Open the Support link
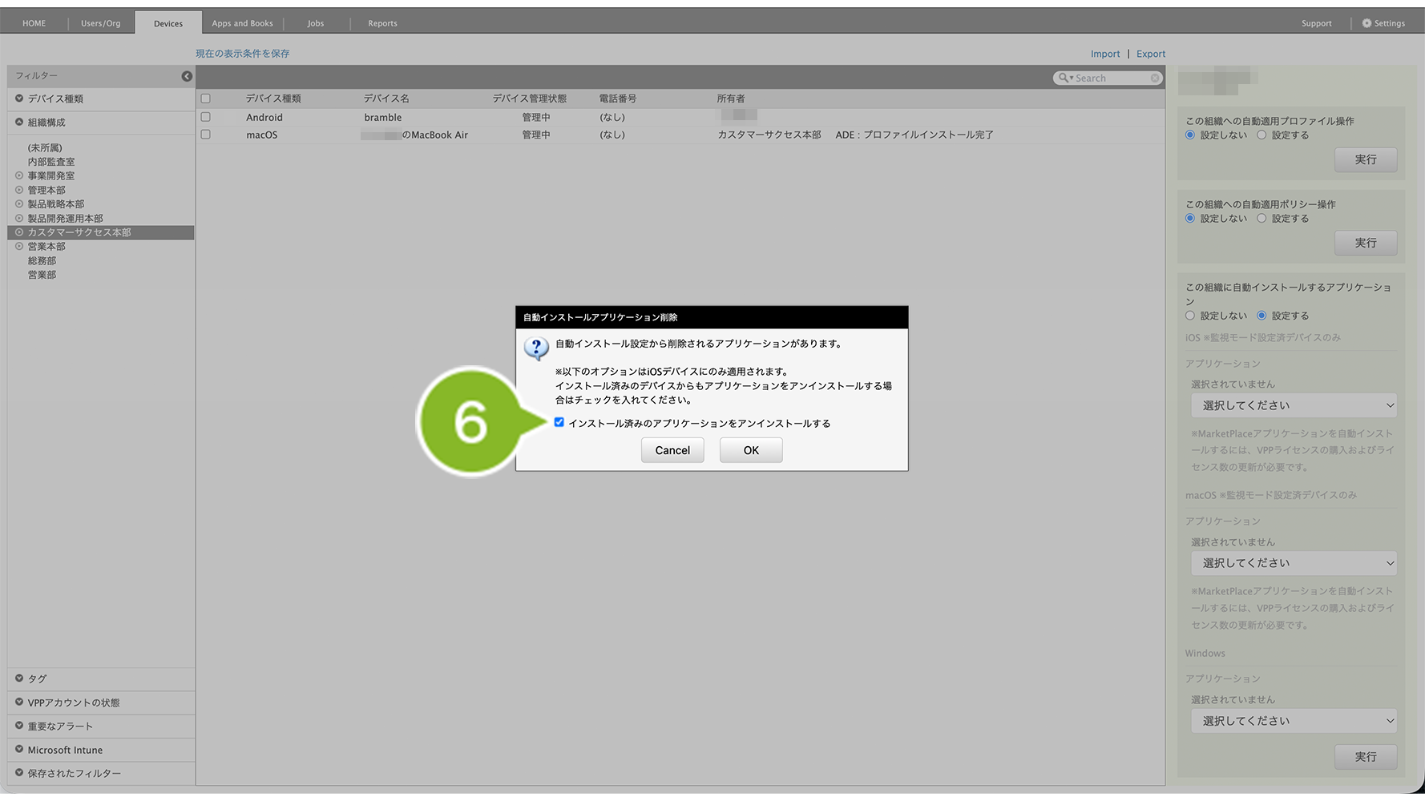Screen dimensions: 1425x801 [1317, 23]
